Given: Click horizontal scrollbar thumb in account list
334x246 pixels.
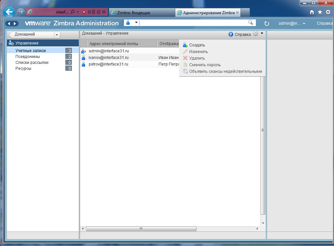Looking at the screenshot, I should click(141, 229).
